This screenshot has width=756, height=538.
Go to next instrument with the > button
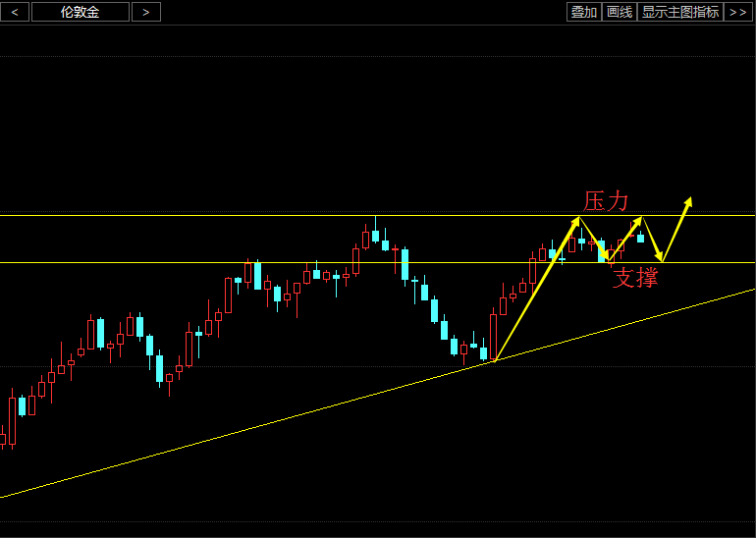146,12
